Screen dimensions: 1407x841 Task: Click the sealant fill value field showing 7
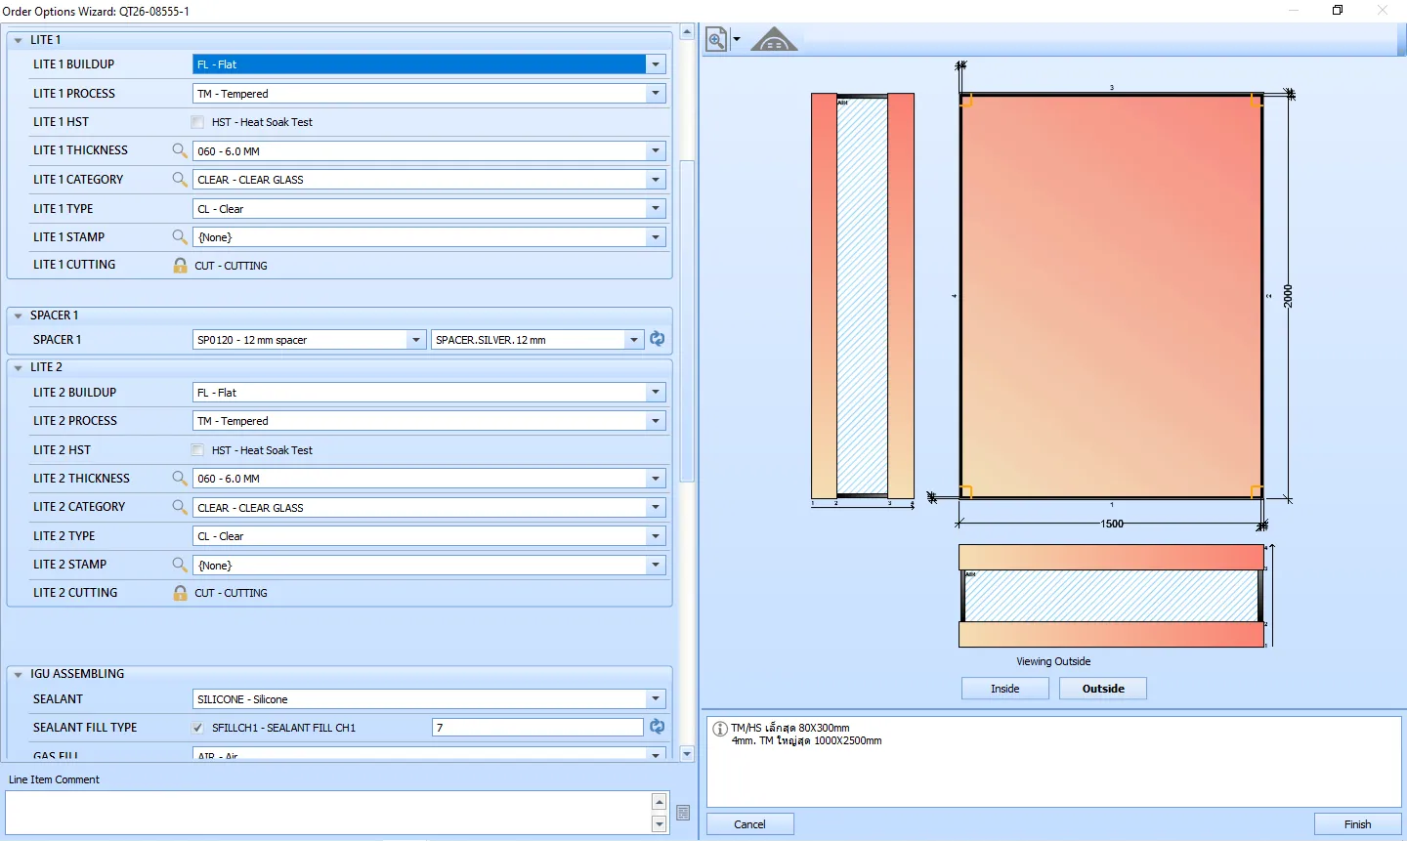537,728
